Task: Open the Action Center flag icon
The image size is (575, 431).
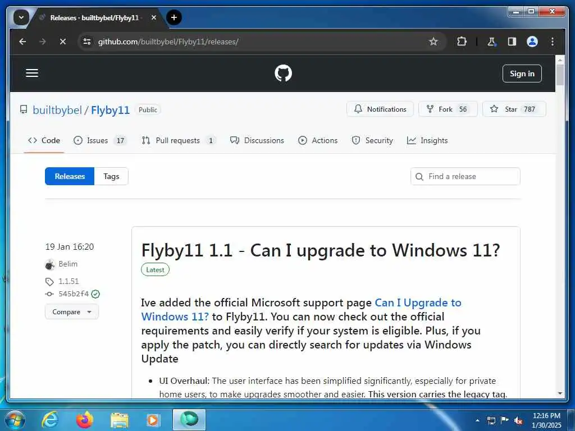Action: (x=505, y=420)
